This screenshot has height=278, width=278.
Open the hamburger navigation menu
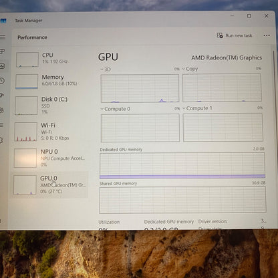[x=3, y=37]
